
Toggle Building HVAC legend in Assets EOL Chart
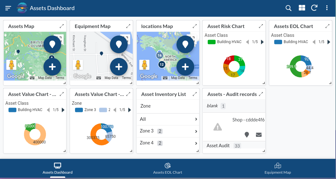pyautogui.click(x=291, y=42)
